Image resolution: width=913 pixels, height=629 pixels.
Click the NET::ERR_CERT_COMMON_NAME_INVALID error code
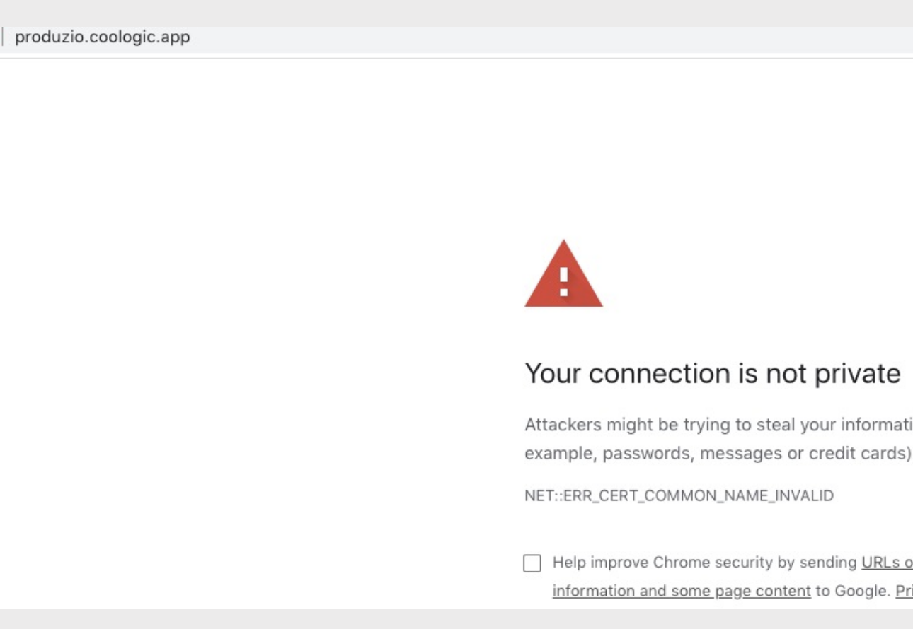coord(679,496)
